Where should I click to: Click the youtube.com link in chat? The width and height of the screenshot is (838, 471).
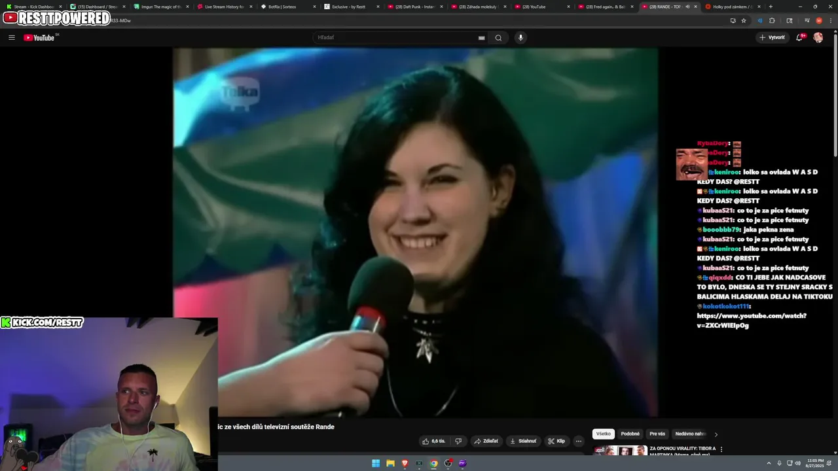pyautogui.click(x=752, y=321)
